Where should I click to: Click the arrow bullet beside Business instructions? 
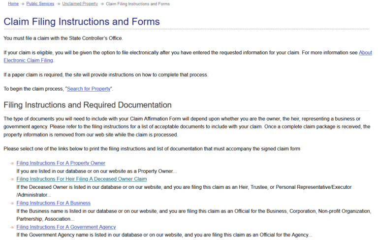[12, 204]
